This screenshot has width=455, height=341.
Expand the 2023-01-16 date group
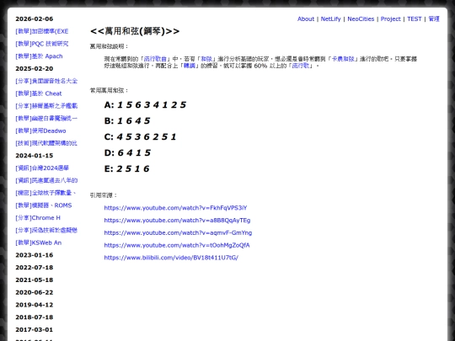(x=35, y=255)
